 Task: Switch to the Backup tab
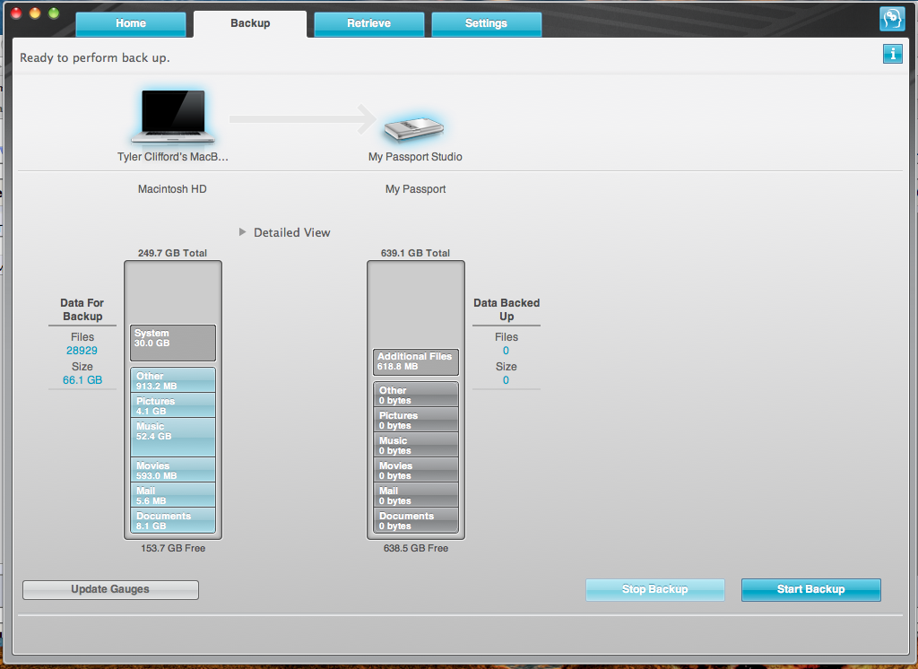(x=250, y=23)
